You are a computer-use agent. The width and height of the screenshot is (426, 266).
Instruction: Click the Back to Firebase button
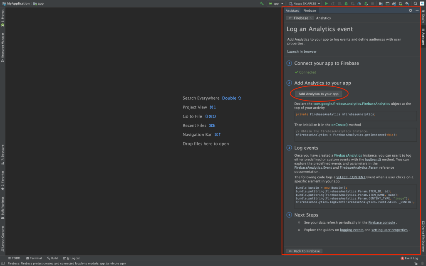pyautogui.click(x=304, y=251)
